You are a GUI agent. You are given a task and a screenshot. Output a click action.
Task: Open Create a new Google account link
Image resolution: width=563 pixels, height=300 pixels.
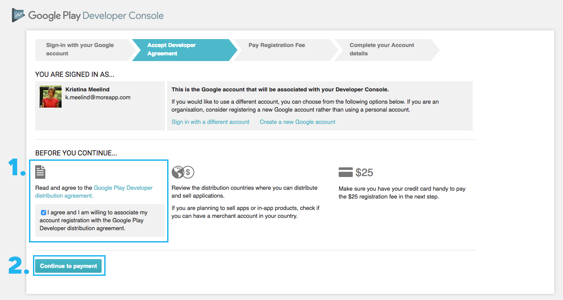297,122
